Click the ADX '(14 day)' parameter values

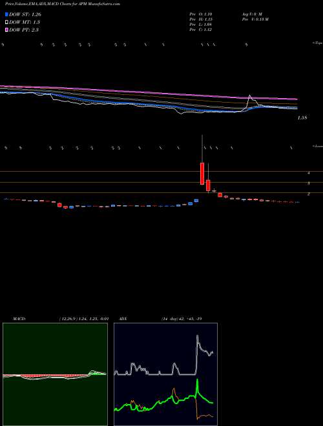[x=181, y=318]
